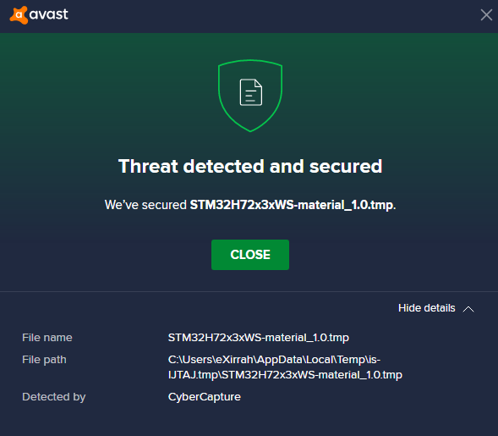Click the document icon inside the shield
Image resolution: width=498 pixels, height=436 pixels.
pyautogui.click(x=250, y=92)
